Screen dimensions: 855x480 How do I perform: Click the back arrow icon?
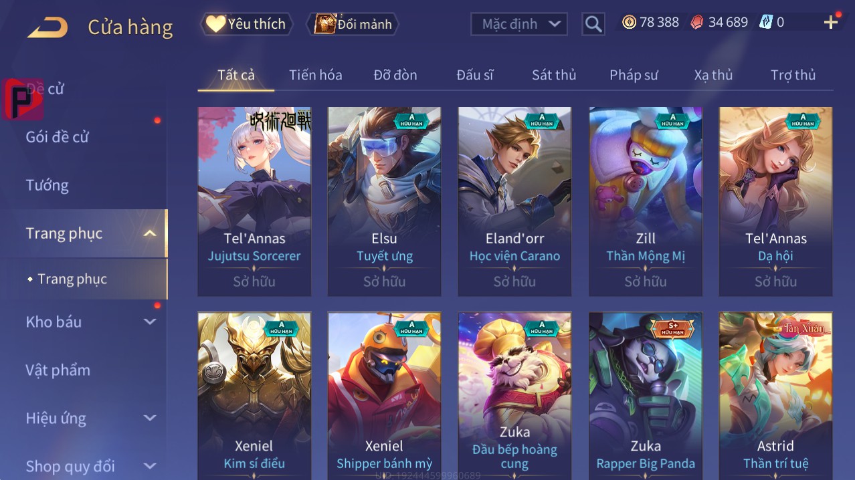47,27
